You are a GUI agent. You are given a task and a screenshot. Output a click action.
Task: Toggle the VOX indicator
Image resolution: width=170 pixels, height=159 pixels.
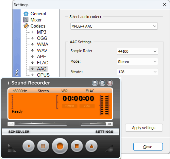click(87, 106)
